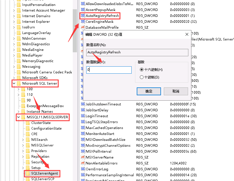This screenshot has height=181, width=234.
Task: Click the value data input field
Action: click(109, 70)
